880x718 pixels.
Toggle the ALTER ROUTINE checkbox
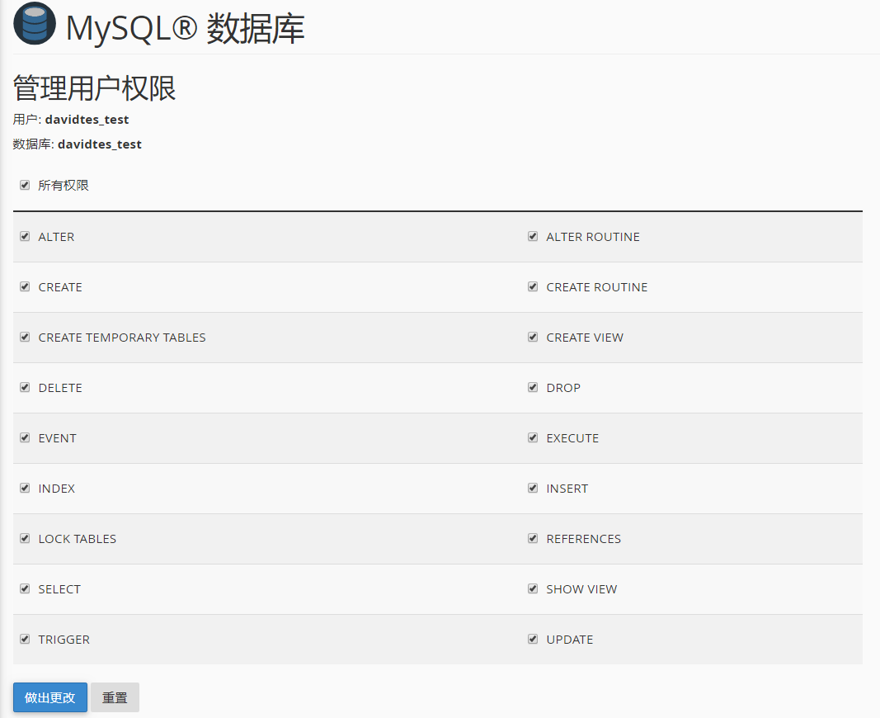(x=533, y=236)
